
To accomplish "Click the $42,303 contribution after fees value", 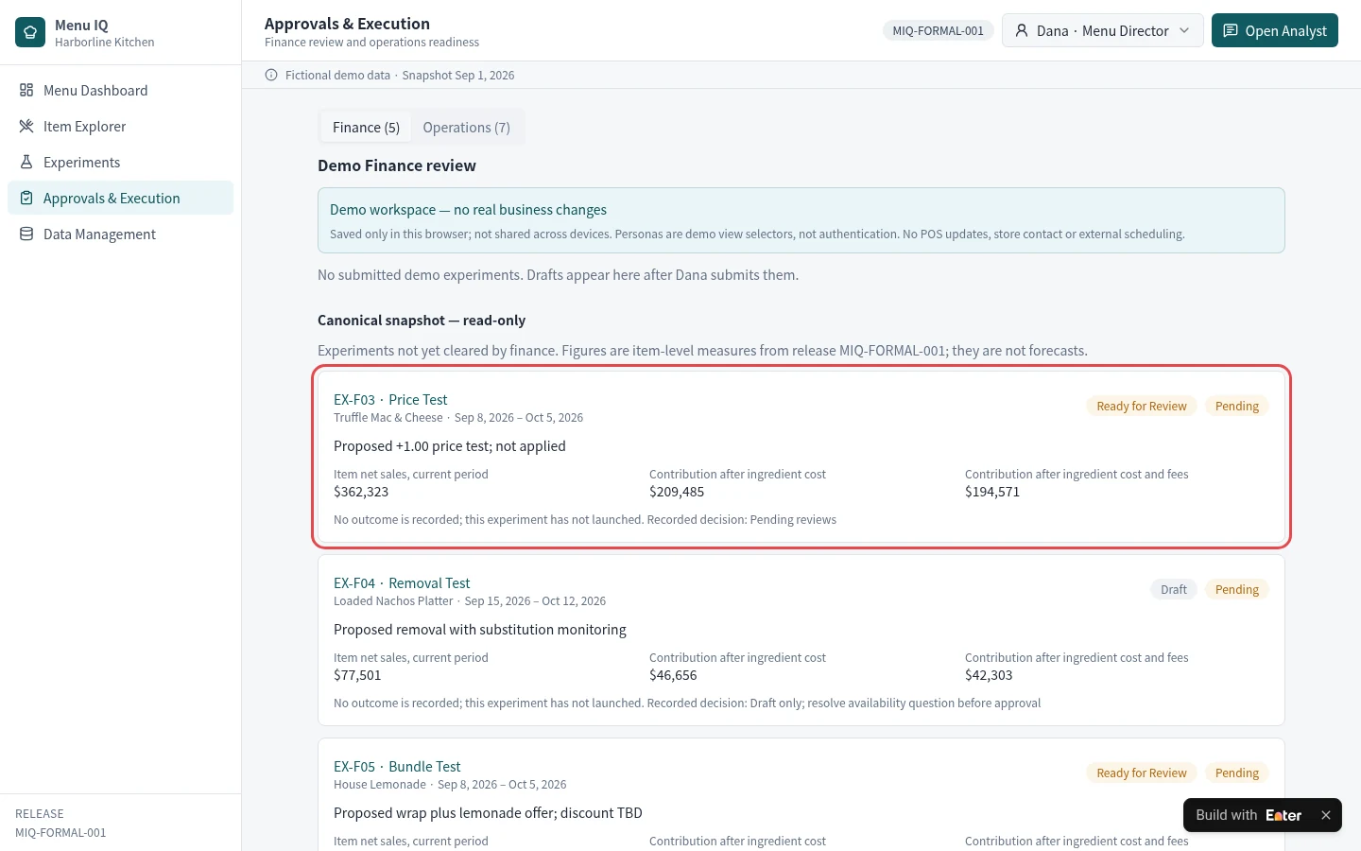I will [x=989, y=675].
